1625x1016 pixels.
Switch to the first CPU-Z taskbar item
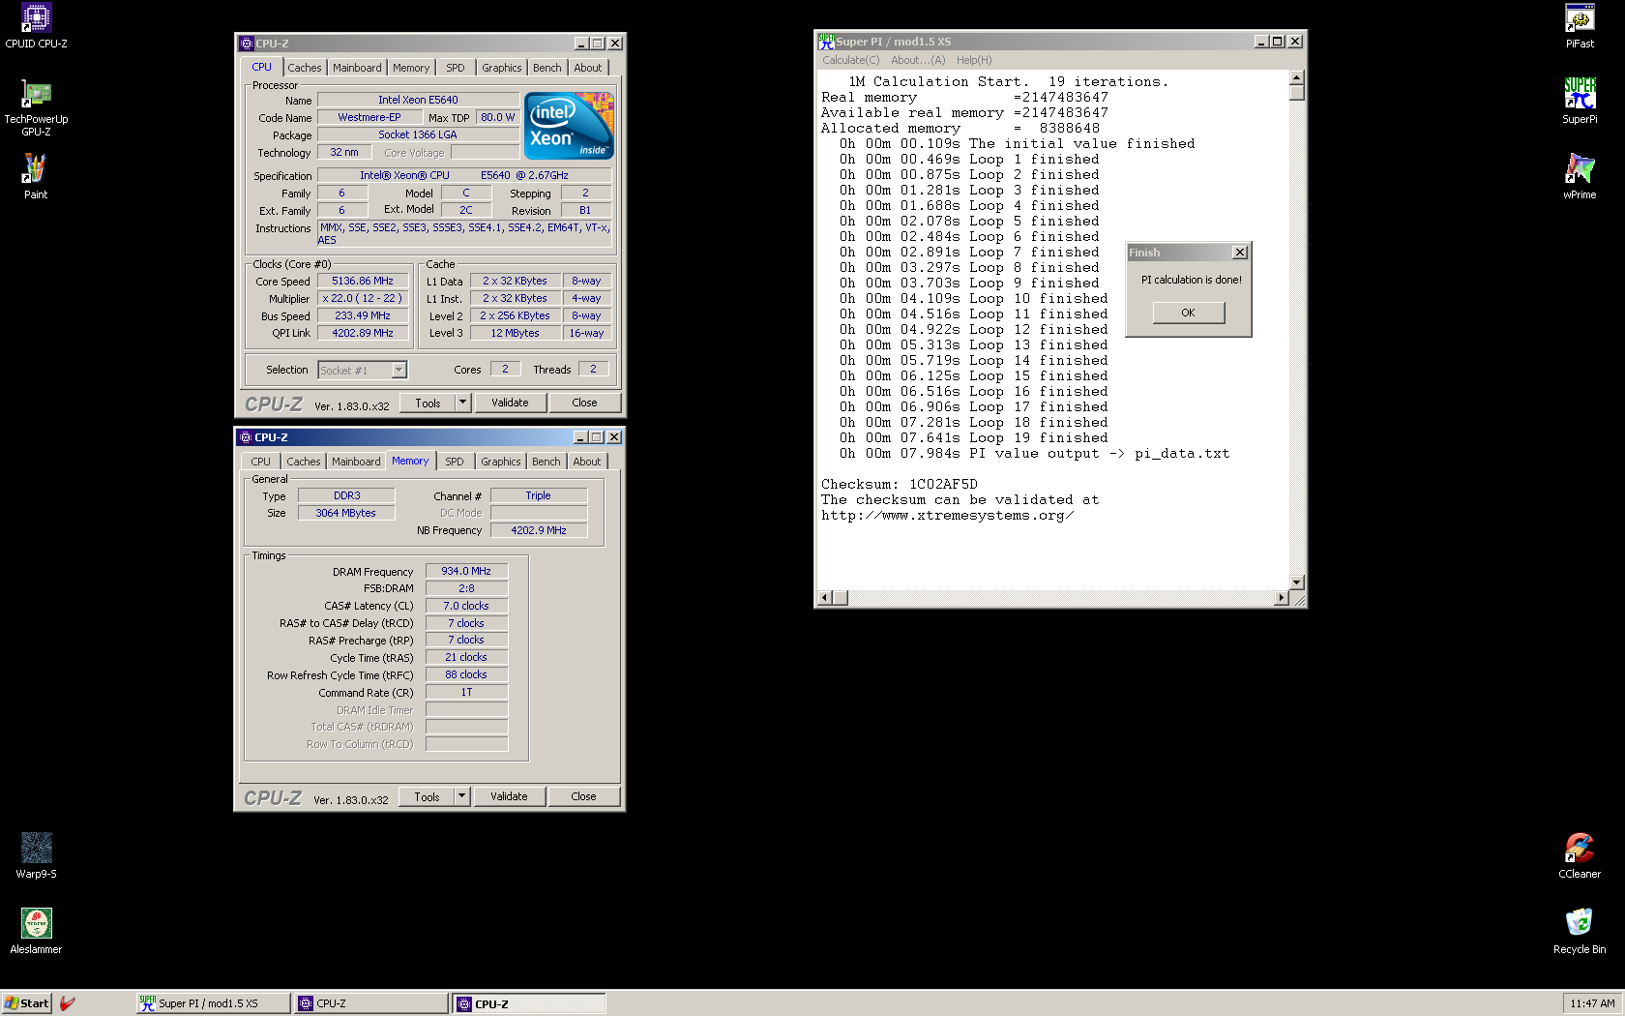click(x=371, y=1003)
